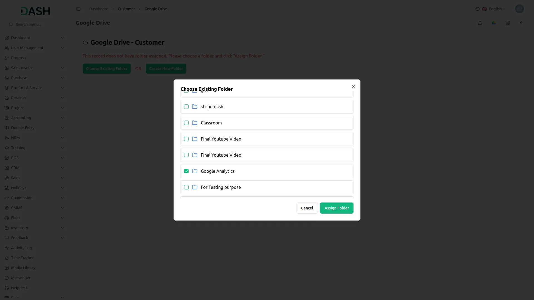Open the Time Tracker sidebar icon

[7, 258]
